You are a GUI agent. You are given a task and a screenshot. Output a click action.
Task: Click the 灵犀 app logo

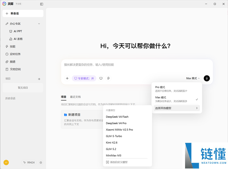[x=4, y=4]
